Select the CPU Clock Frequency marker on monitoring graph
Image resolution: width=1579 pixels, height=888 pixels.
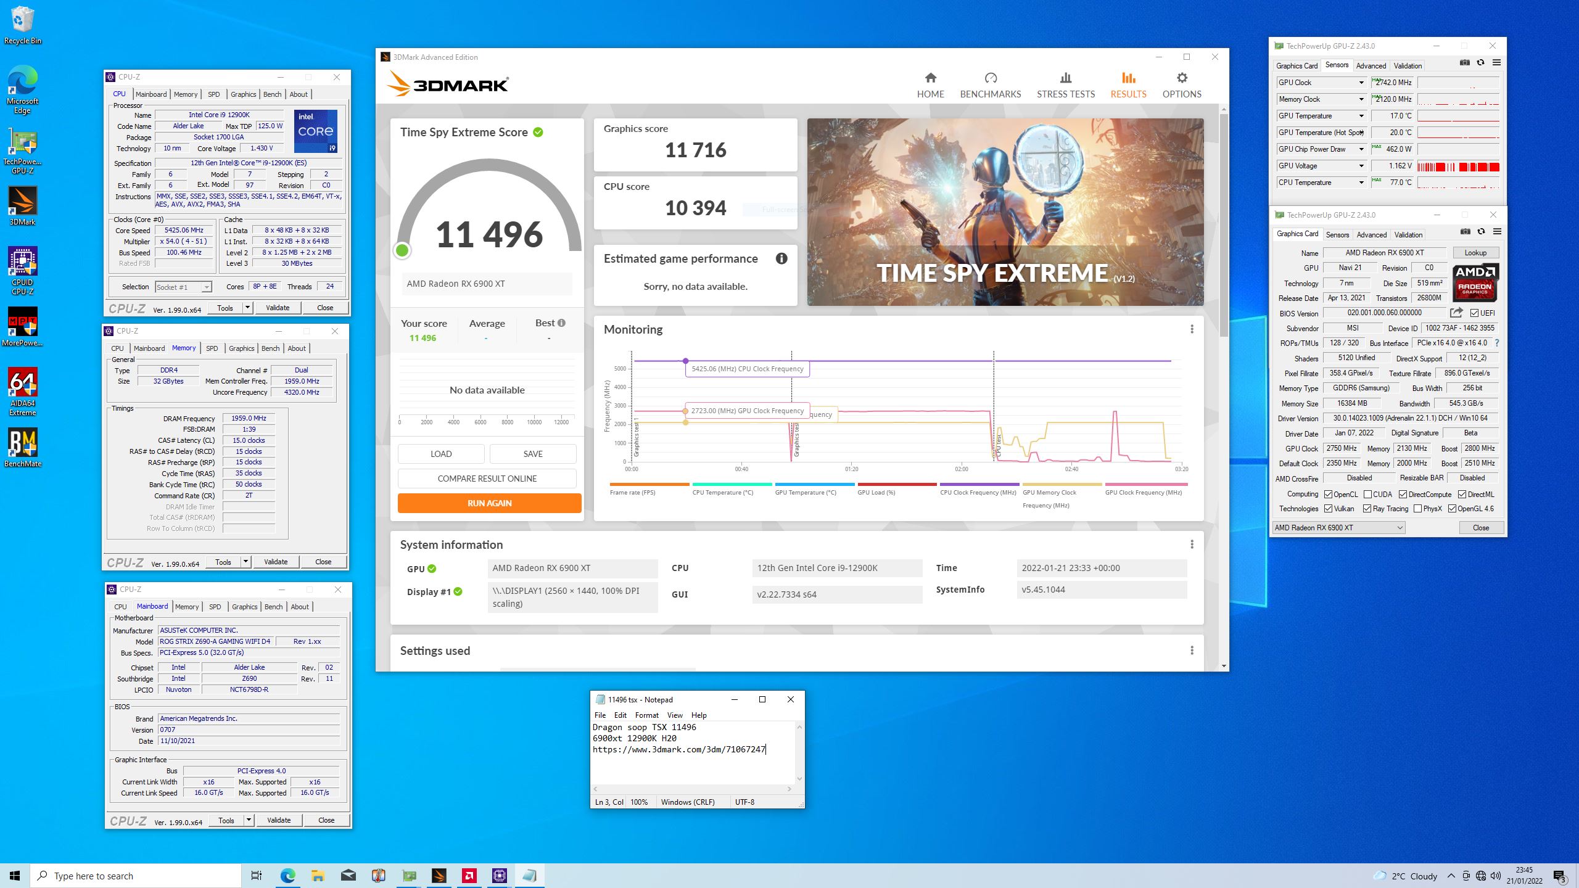click(685, 361)
